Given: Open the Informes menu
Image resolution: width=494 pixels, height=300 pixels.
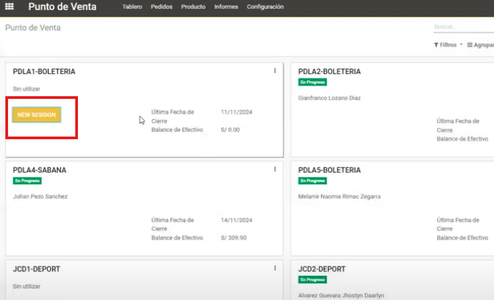Looking at the screenshot, I should 226,7.
